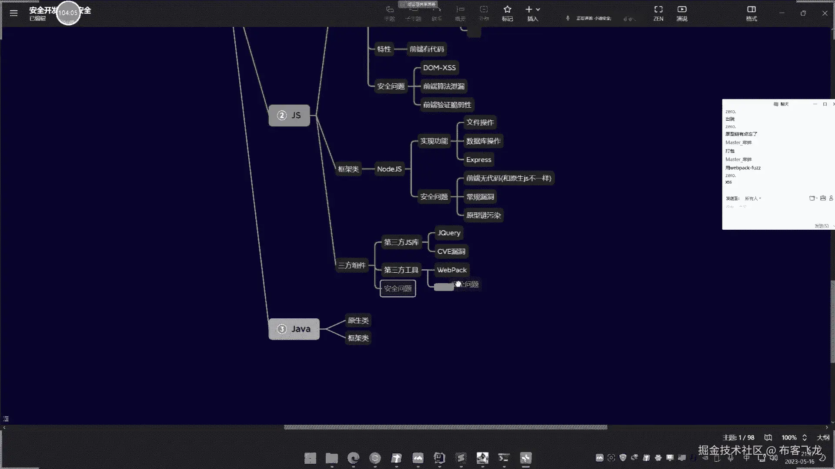Screen dimensions: 835x469
Task: Click the map overview icon in status bar
Action: coord(768,437)
